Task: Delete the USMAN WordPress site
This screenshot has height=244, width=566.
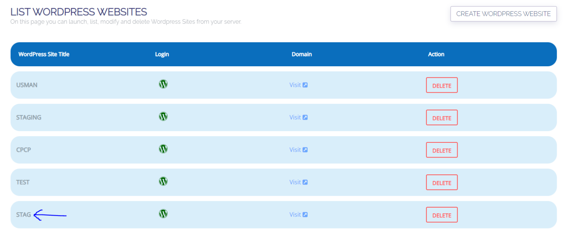Action: 441,85
